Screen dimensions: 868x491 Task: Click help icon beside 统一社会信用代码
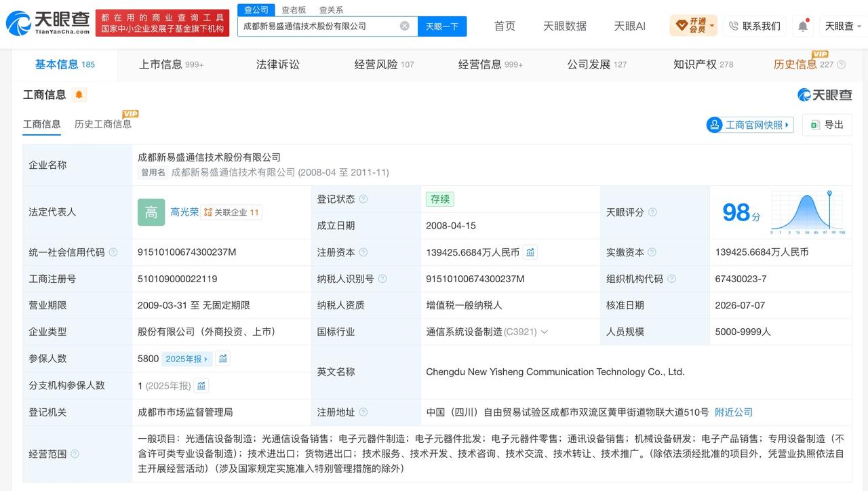[x=113, y=252]
